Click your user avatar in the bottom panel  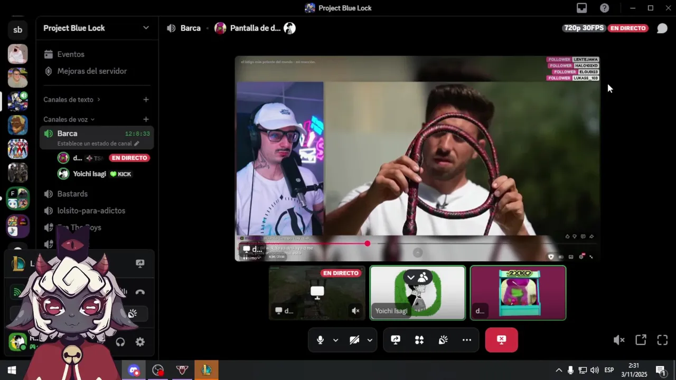18,342
